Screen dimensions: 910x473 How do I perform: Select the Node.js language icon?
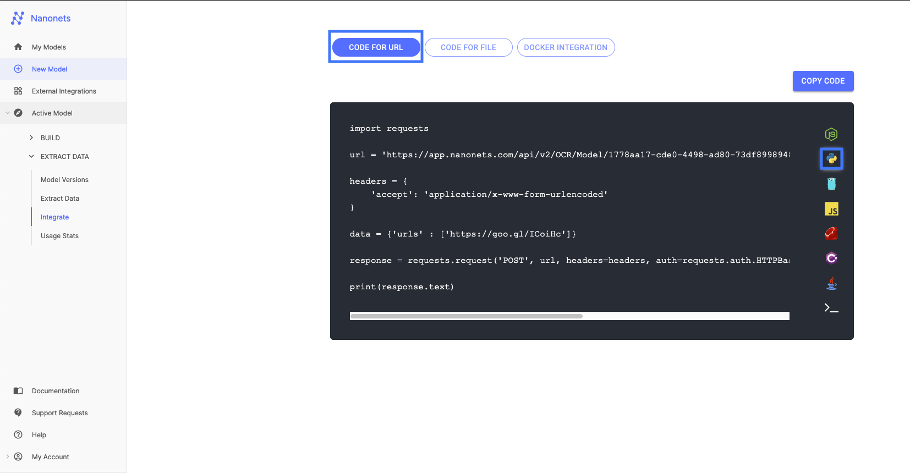click(x=831, y=134)
